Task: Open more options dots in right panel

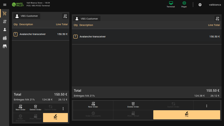Action: click(x=206, y=106)
